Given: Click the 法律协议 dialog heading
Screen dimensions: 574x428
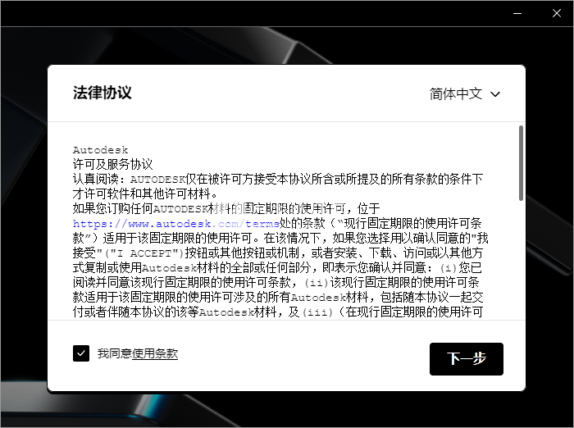Looking at the screenshot, I should click(x=102, y=93).
